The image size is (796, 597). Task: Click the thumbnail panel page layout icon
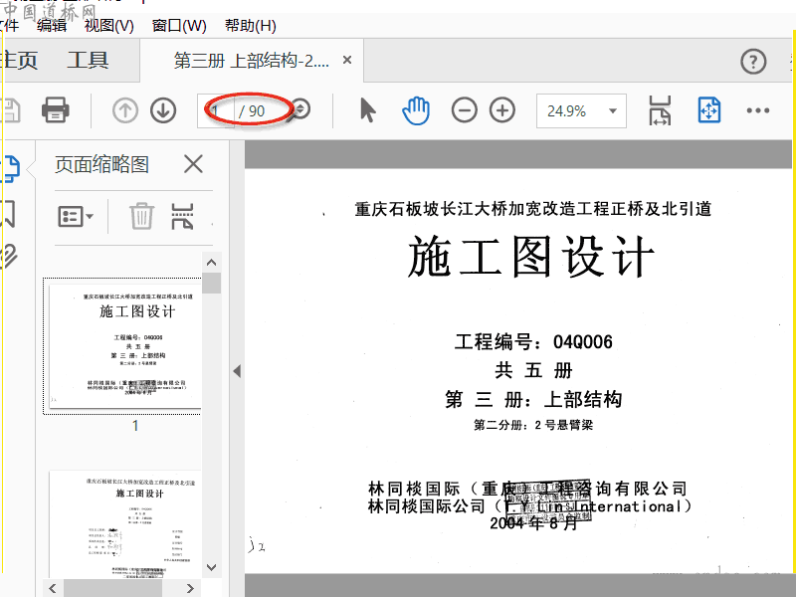tap(183, 216)
